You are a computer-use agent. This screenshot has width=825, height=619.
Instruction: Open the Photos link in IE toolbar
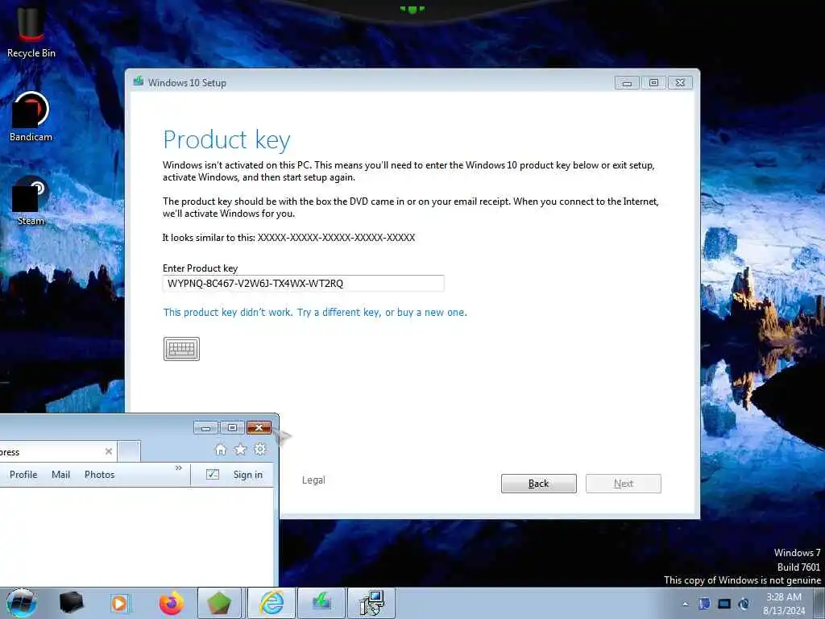[99, 474]
